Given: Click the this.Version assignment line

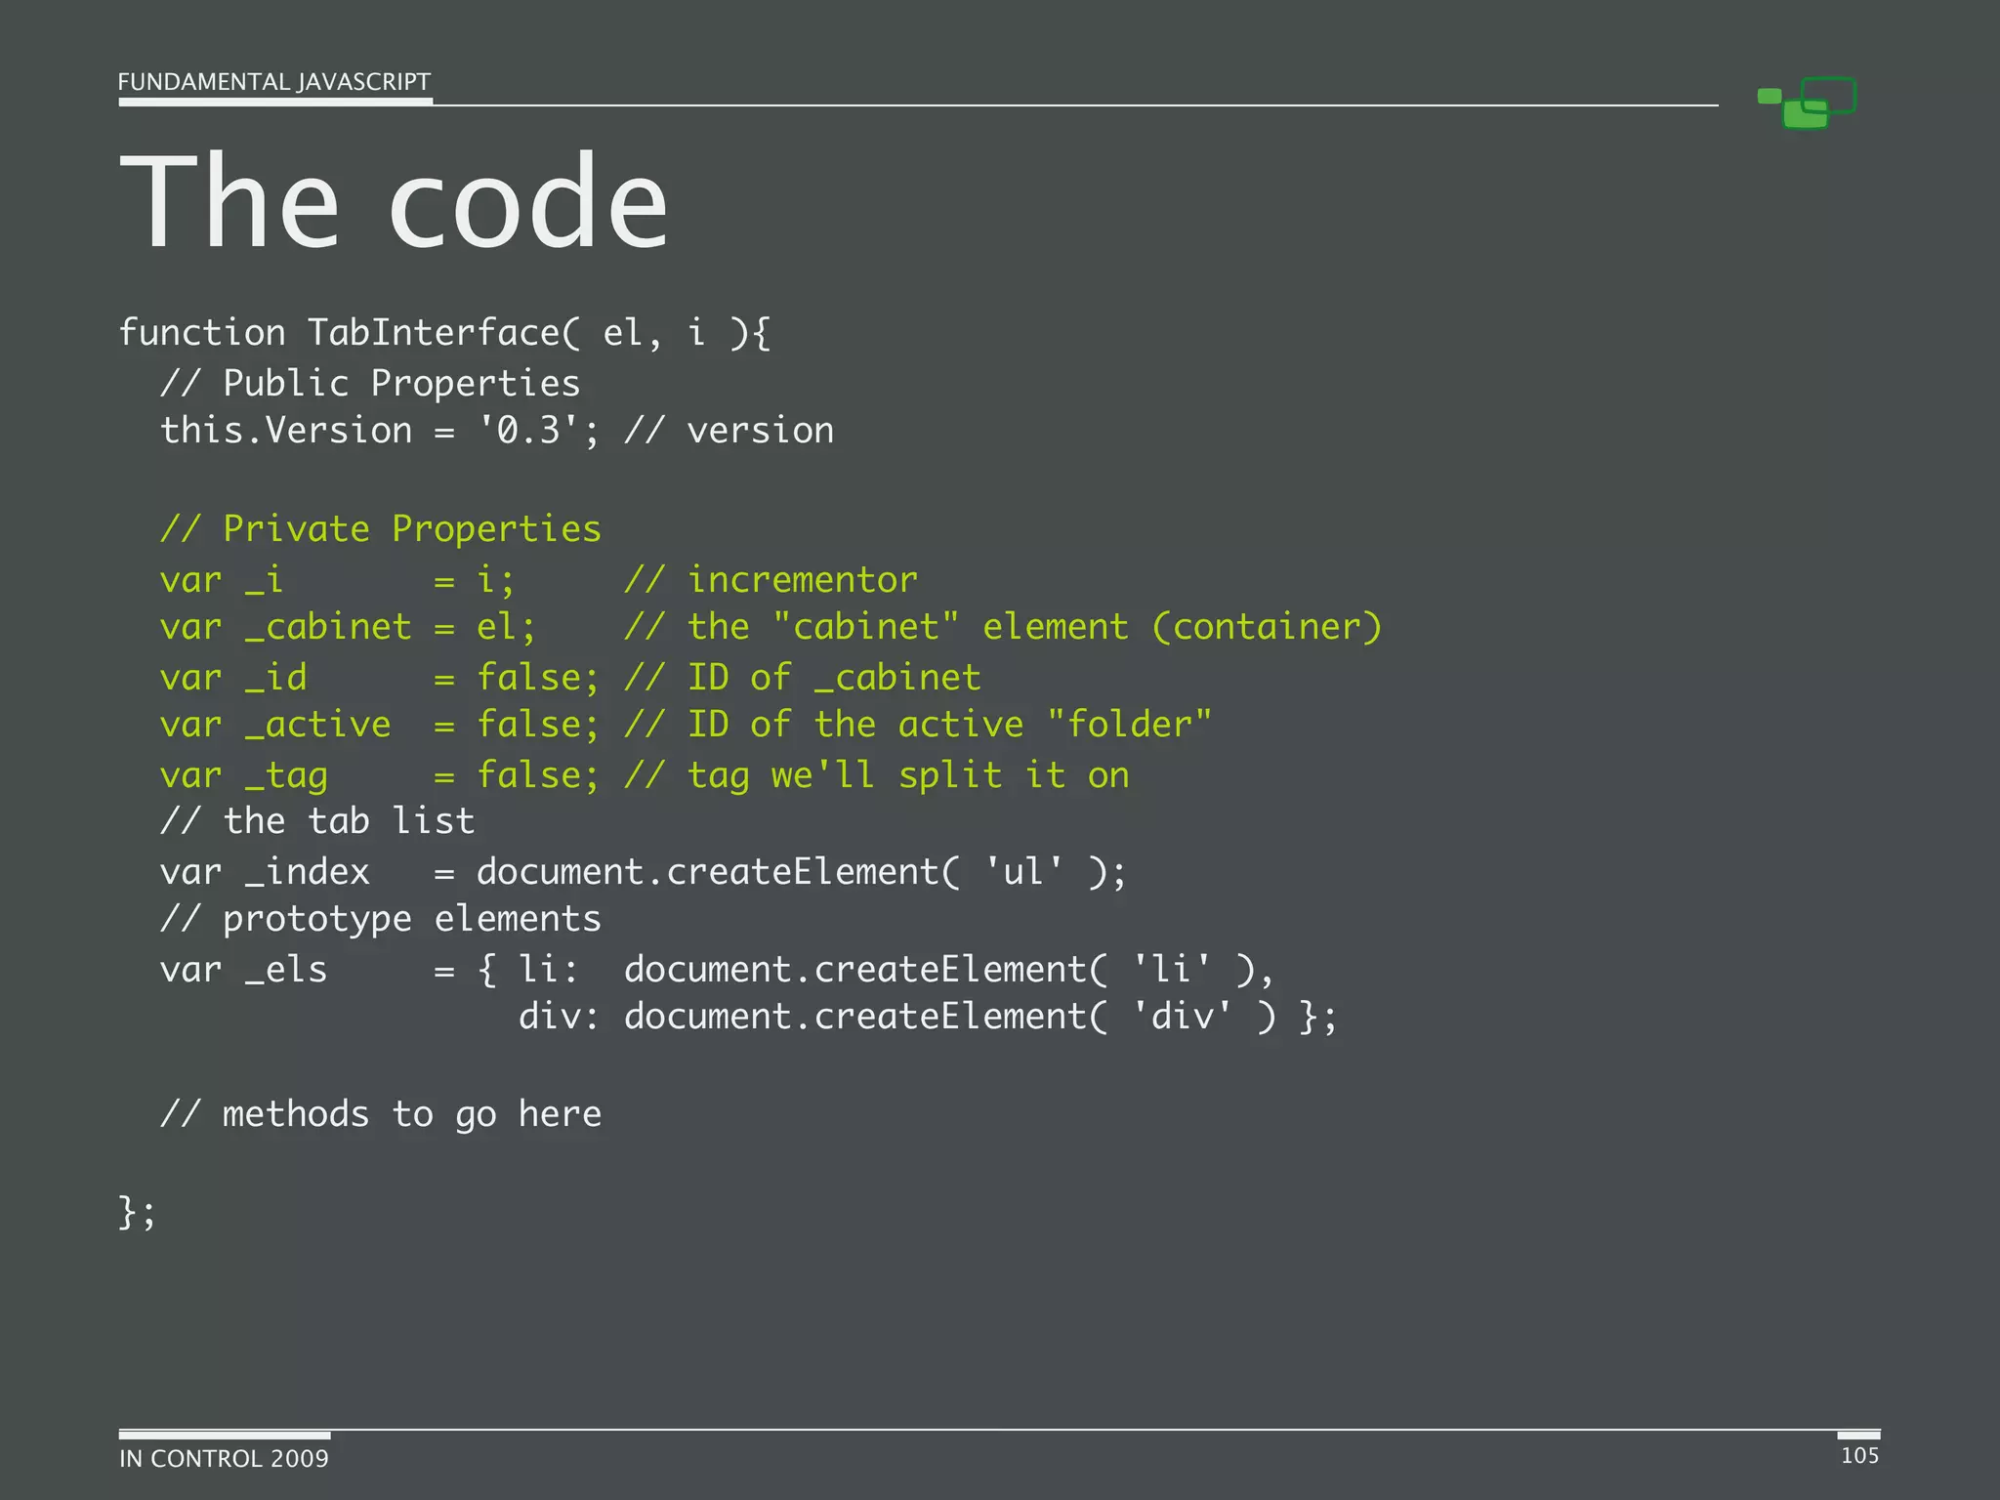Looking at the screenshot, I should click(x=497, y=431).
